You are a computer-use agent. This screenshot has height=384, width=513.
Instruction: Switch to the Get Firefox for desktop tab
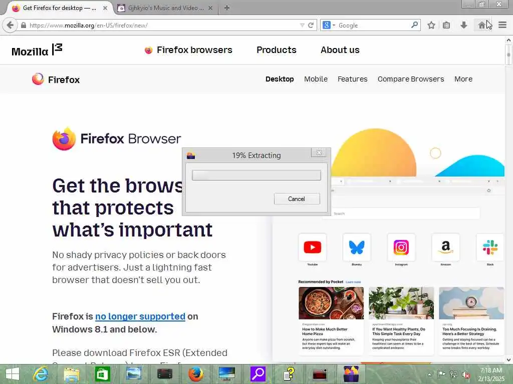59,8
